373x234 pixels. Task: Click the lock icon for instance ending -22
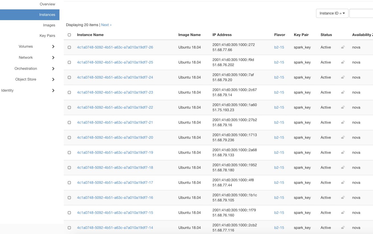click(343, 107)
